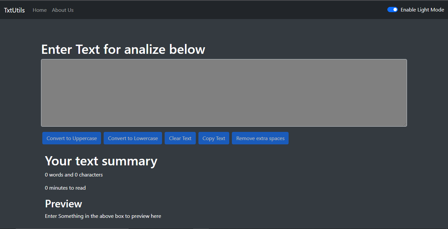Open the TxtUtils brand link

[14, 10]
